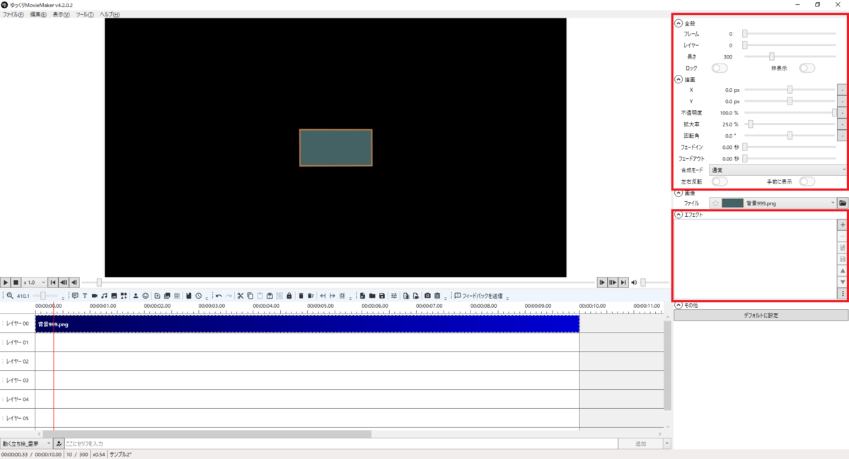Image resolution: width=849 pixels, height=459 pixels.
Task: Select the 背景999.png clip on timeline
Action: click(x=307, y=323)
